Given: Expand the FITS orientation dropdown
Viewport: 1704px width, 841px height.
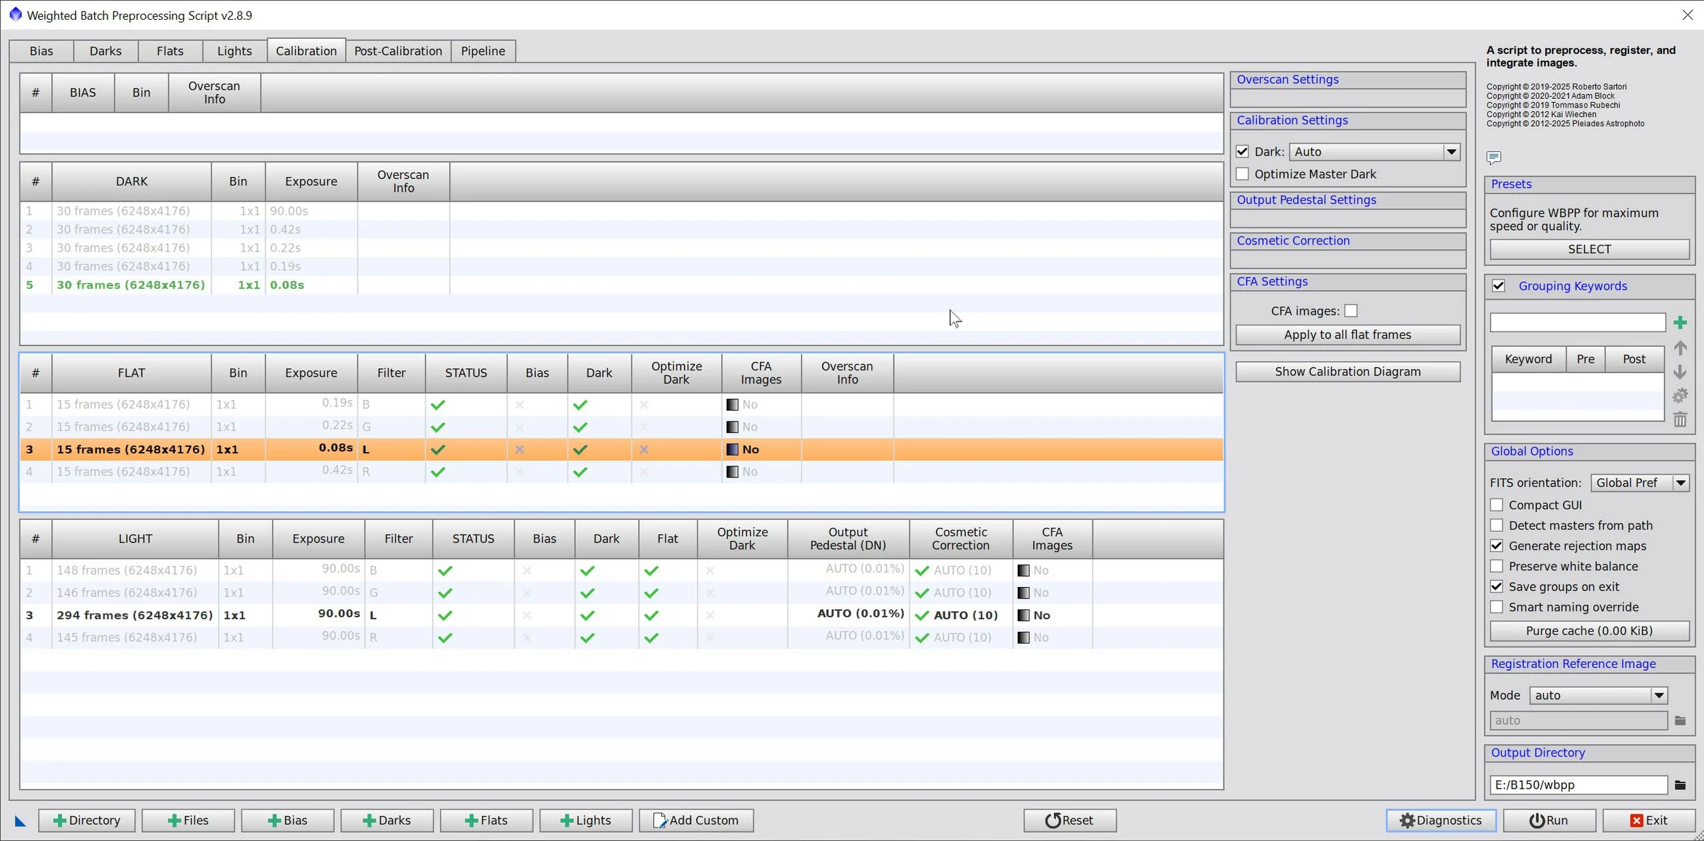Looking at the screenshot, I should [x=1681, y=483].
